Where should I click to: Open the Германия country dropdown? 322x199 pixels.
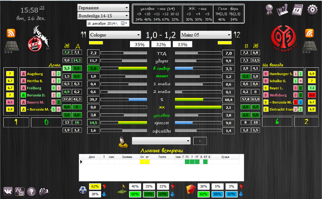click(x=103, y=8)
